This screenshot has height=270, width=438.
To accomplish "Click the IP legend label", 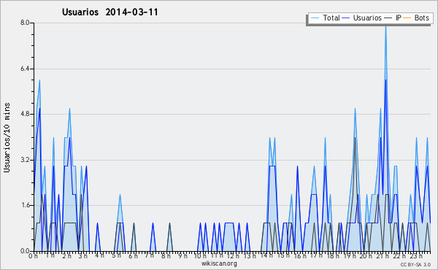I will (x=399, y=18).
